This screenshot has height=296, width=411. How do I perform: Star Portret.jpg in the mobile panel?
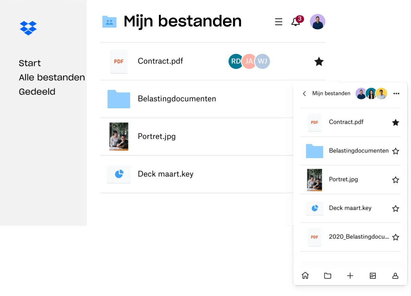pos(395,180)
